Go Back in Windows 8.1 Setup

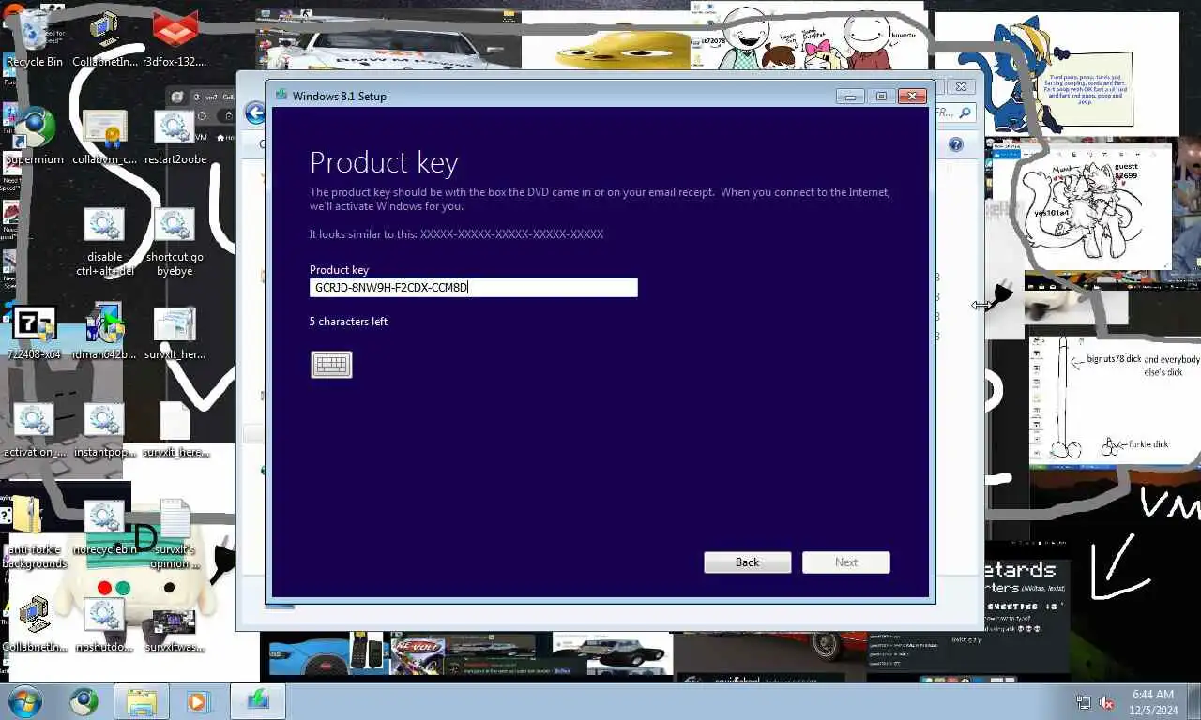(748, 562)
